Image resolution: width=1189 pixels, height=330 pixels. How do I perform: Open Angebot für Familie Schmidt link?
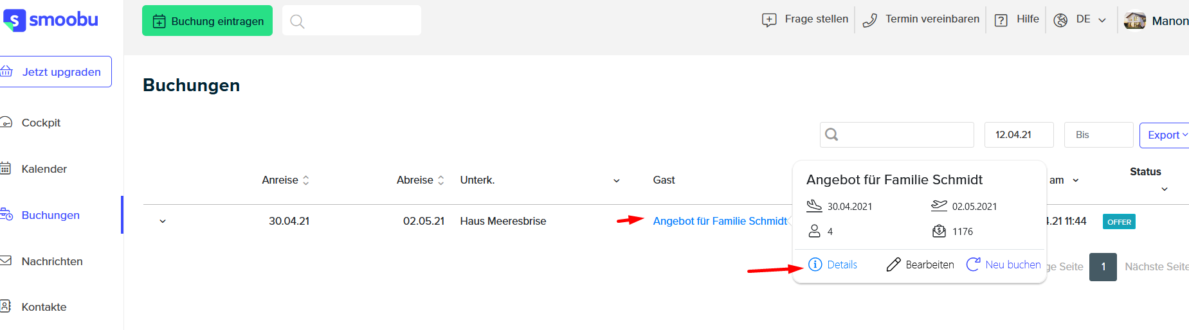720,221
